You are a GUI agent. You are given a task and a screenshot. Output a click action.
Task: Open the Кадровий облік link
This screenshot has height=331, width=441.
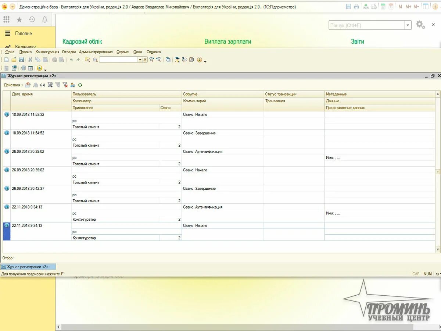click(82, 42)
